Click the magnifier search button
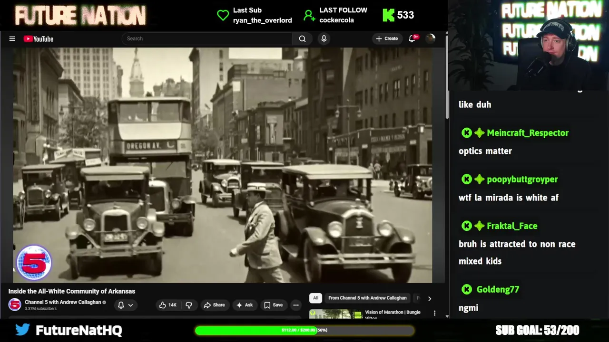The width and height of the screenshot is (609, 342). tap(302, 38)
